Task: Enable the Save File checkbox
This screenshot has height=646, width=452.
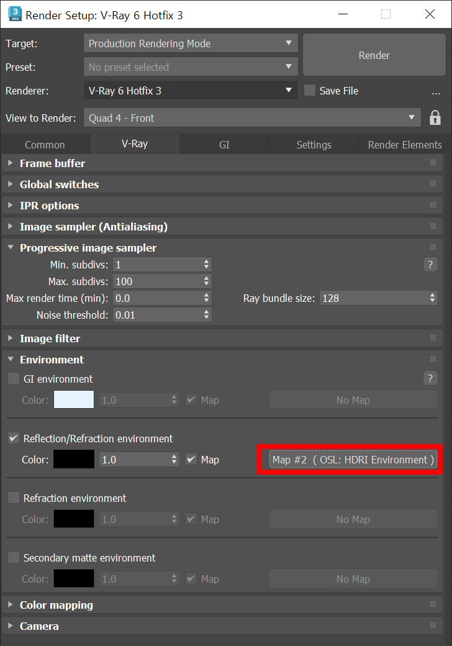Action: [310, 90]
